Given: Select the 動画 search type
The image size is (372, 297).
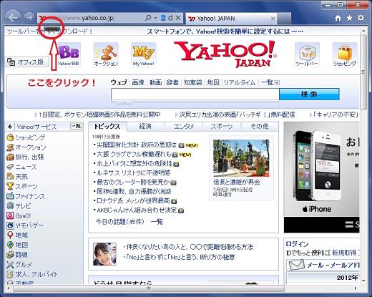Looking at the screenshot, I should coord(155,82).
